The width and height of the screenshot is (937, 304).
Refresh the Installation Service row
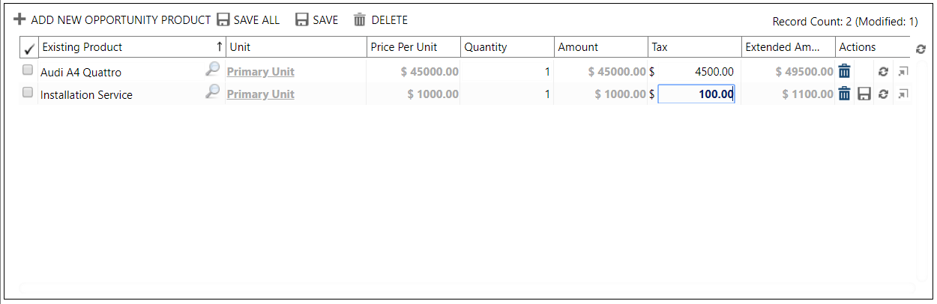click(883, 94)
